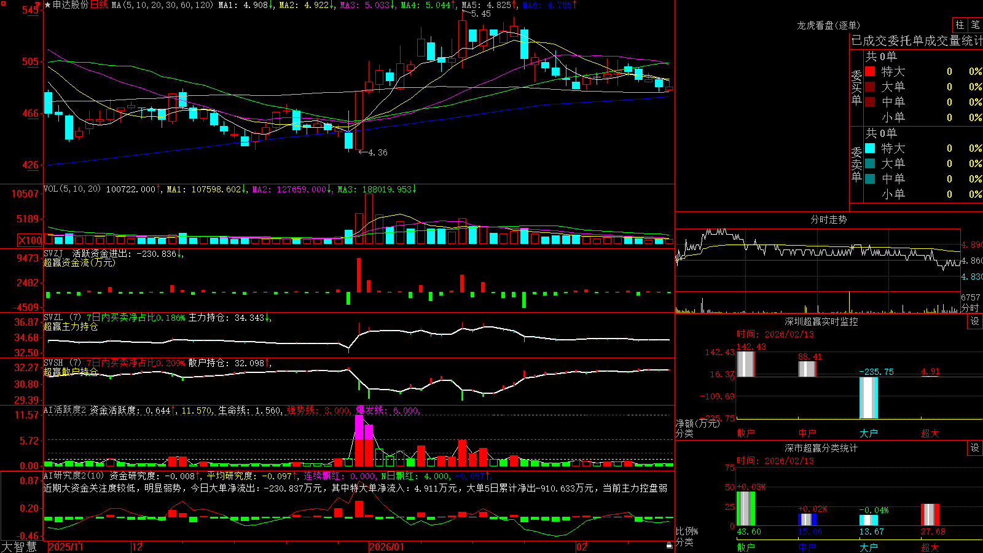Click the 龙虎看盘(逐单) panel title
This screenshot has width=983, height=553.
pos(829,25)
